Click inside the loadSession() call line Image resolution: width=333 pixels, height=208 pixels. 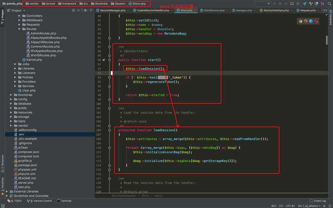145,68
